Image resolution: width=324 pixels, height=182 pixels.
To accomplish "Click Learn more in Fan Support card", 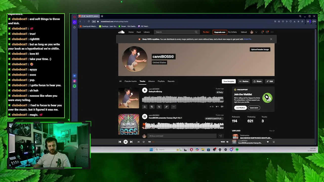I will point(254,108).
